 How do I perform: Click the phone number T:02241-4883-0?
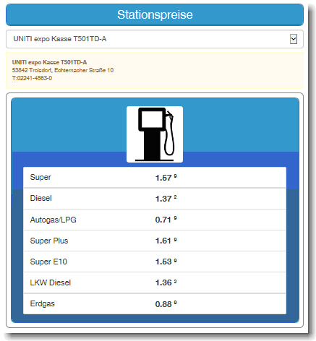point(32,78)
